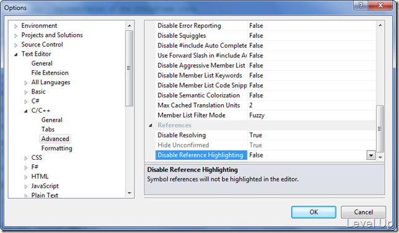Select Text Editor in the tree
Viewport: 399px width, 233px height.
pyautogui.click(x=36, y=54)
